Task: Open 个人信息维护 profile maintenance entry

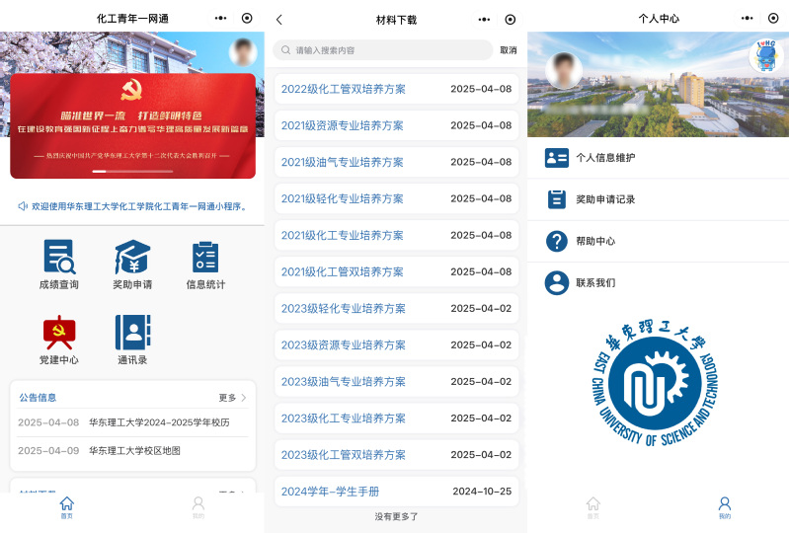Action: click(x=605, y=158)
